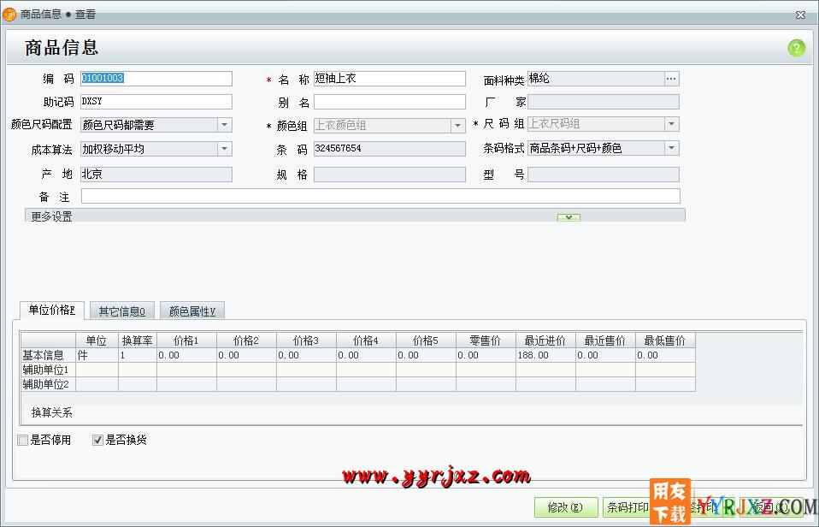Close the 商品信息 window
The width and height of the screenshot is (819, 527).
800,15
